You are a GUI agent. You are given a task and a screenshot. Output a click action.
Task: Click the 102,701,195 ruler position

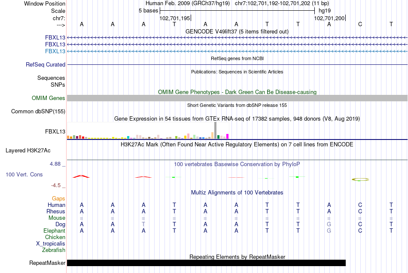point(175,18)
